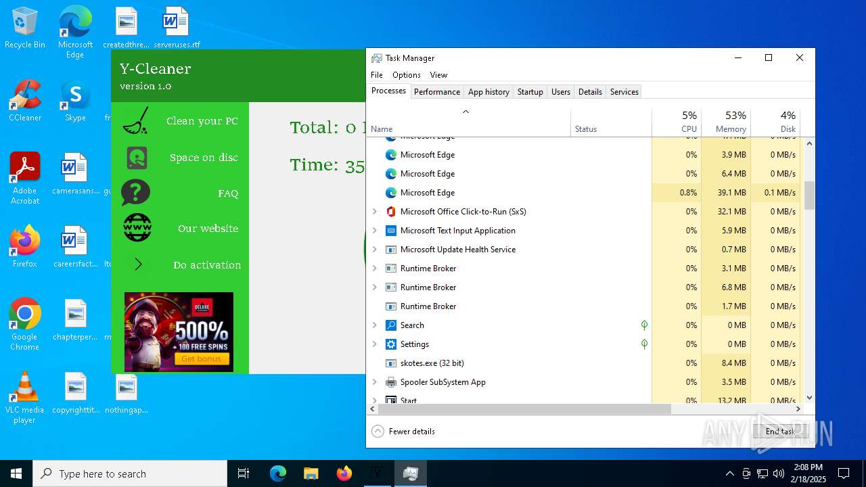Image resolution: width=866 pixels, height=487 pixels.
Task: Switch to the Performance tab
Action: (x=437, y=92)
